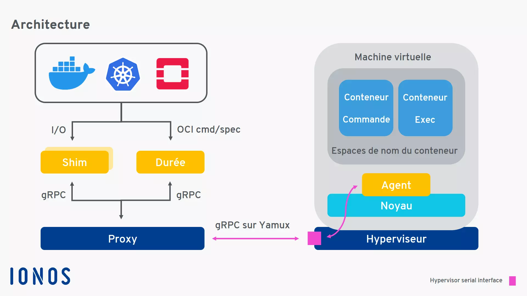Screen dimensions: 527x296
Task: Select the Shim component block
Action: 75,162
